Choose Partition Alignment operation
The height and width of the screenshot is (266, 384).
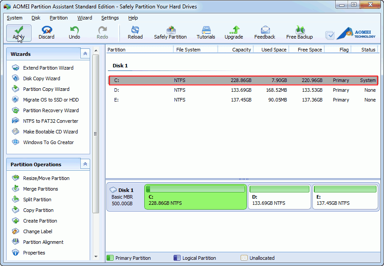coord(38,242)
